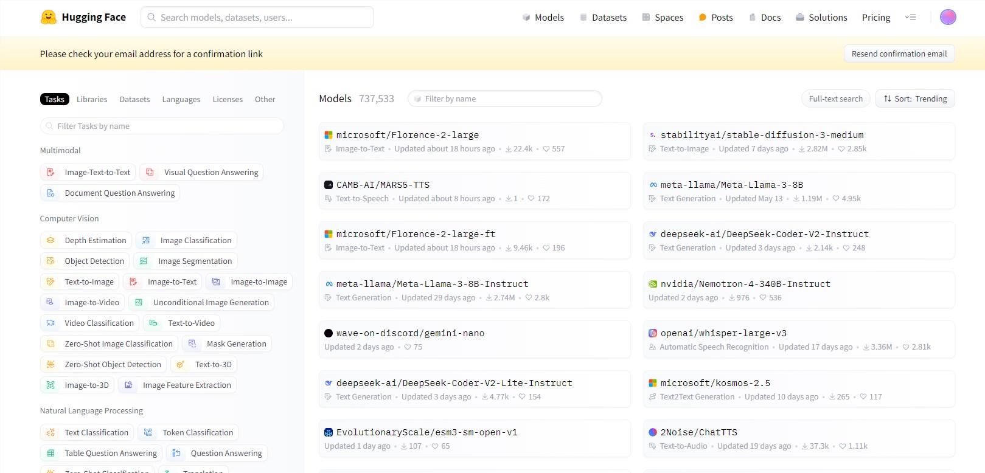
Task: Open the Solutions menu in navbar
Action: (x=821, y=18)
